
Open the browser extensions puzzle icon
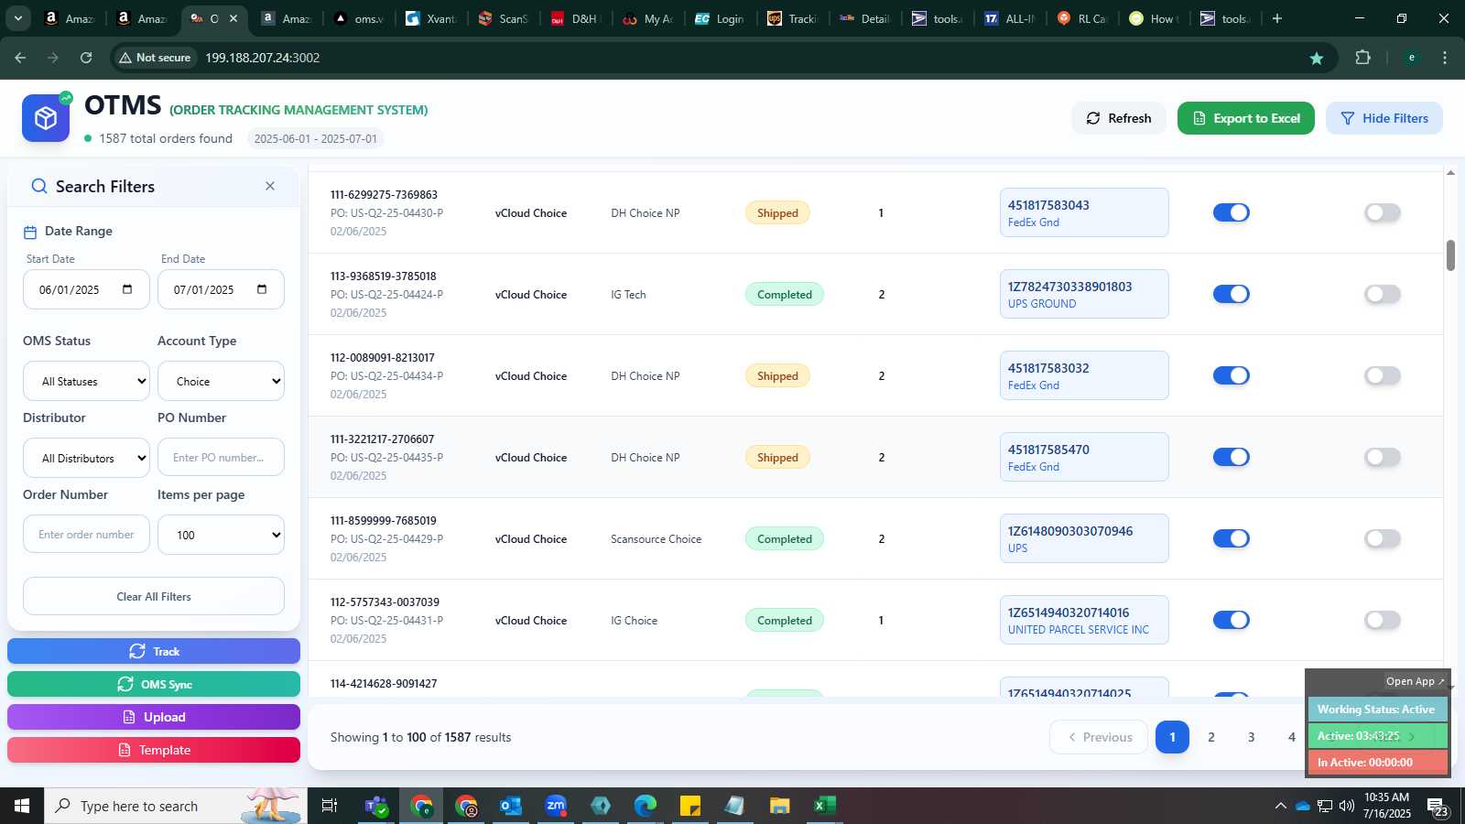click(1362, 58)
